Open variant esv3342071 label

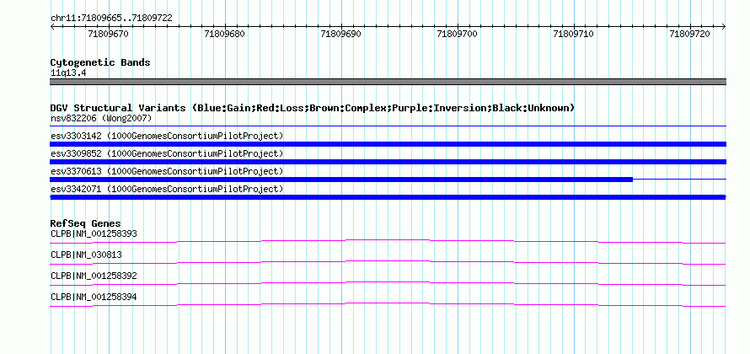click(167, 189)
